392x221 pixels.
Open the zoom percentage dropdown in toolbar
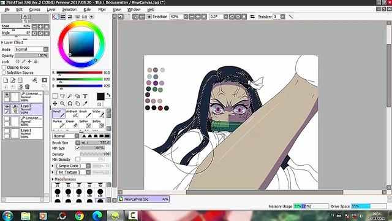(x=186, y=17)
